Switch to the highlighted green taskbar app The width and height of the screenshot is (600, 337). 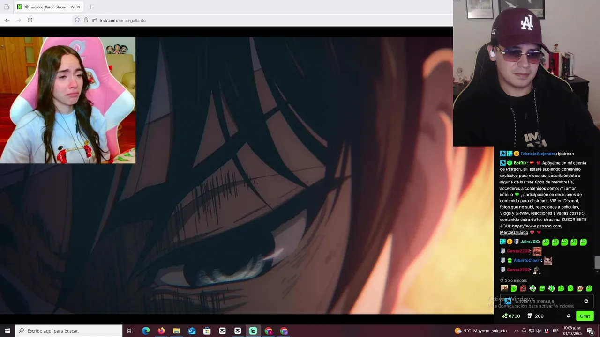(253, 331)
